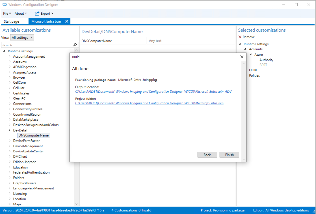
Task: Select Education tree item
Action: click(x=21, y=167)
